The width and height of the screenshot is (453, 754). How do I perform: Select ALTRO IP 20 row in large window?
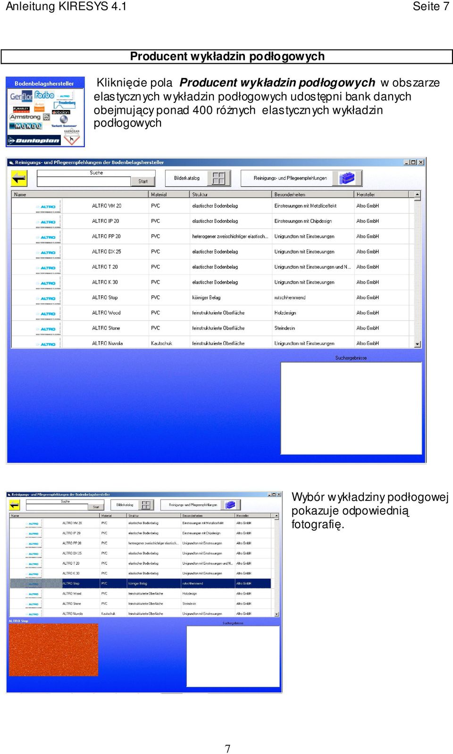pos(212,221)
